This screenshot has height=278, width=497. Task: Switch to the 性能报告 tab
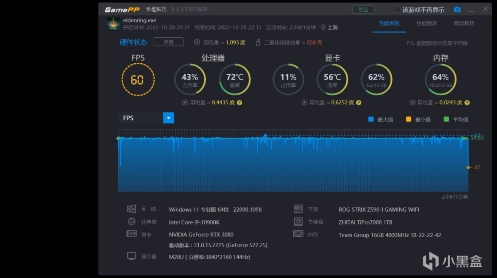pos(389,23)
